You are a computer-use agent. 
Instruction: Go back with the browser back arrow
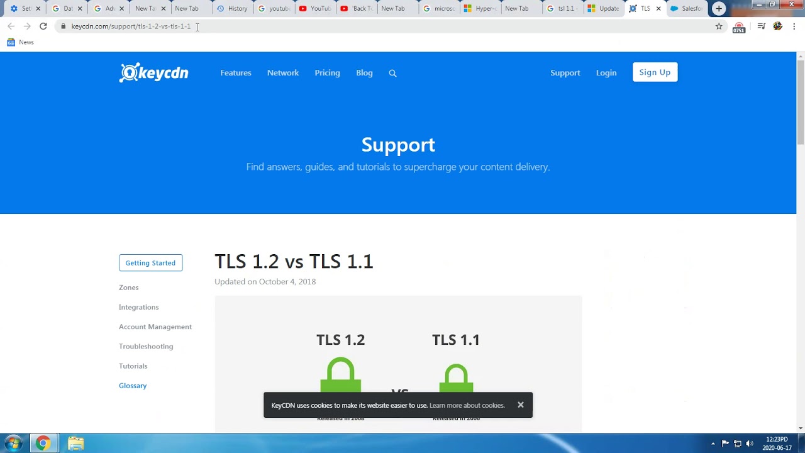pyautogui.click(x=11, y=26)
